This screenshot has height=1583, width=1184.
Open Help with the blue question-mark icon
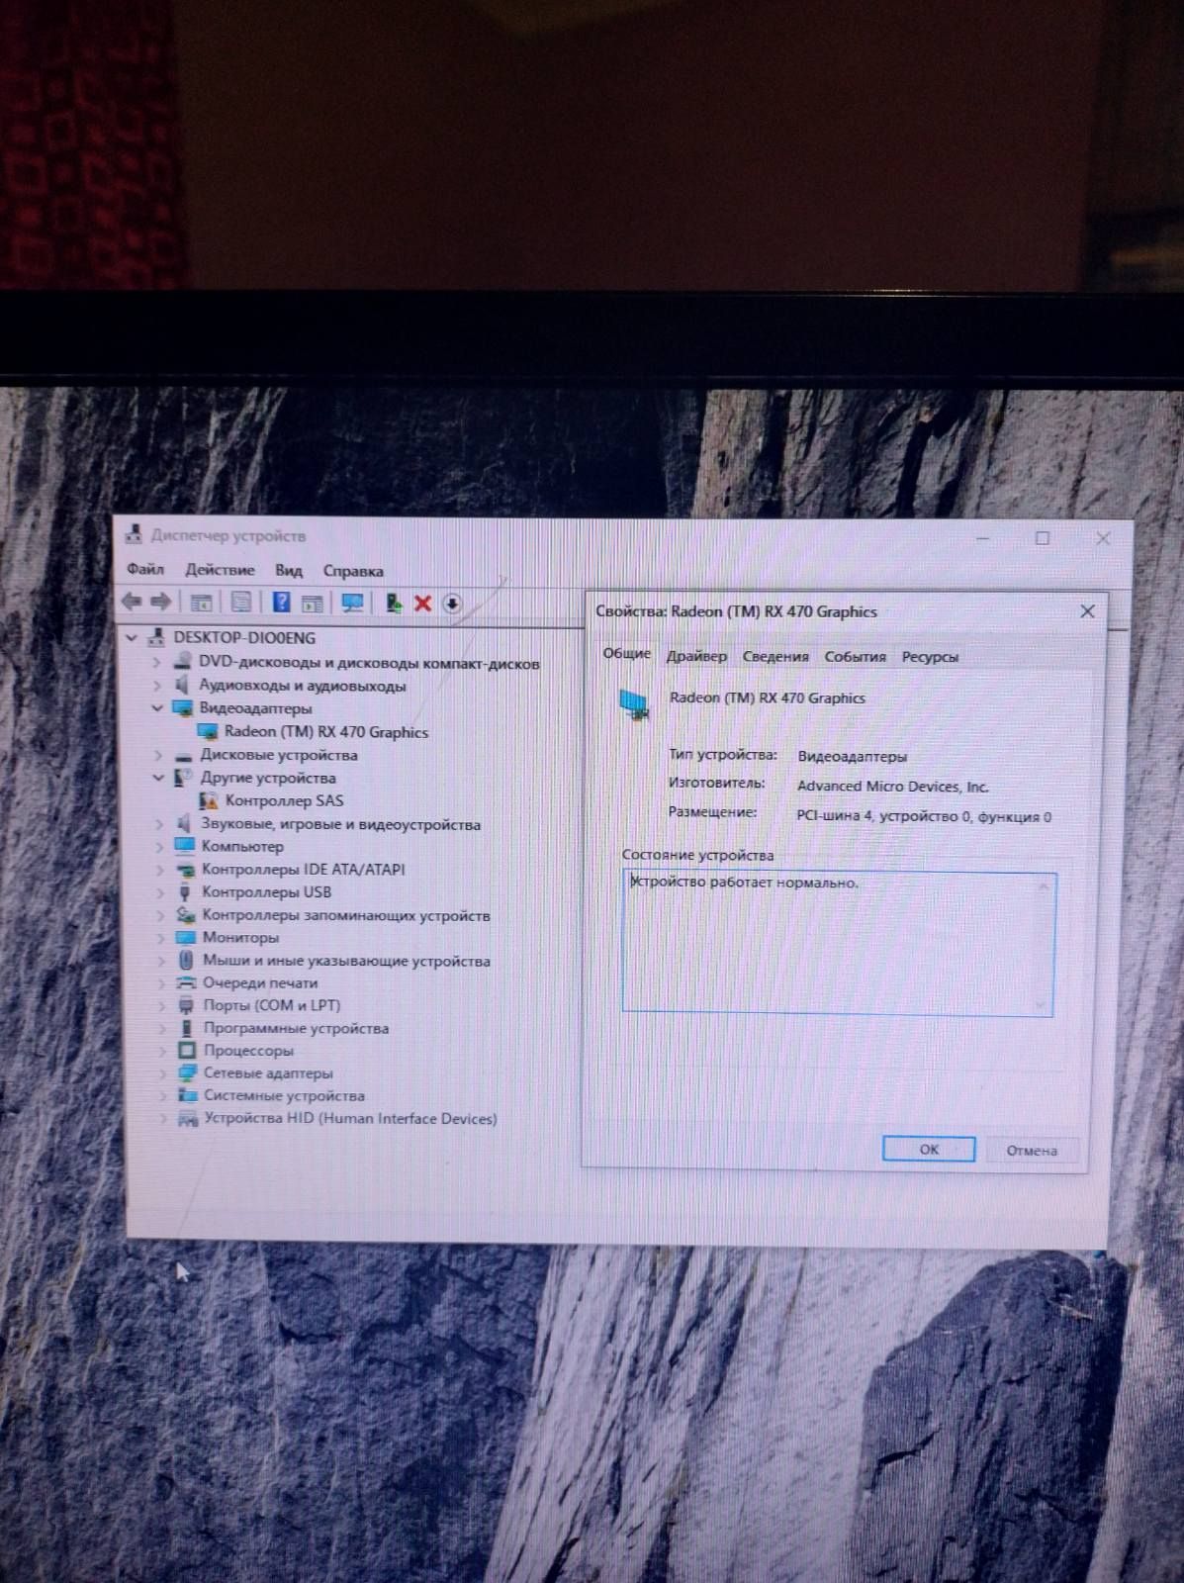tap(282, 603)
